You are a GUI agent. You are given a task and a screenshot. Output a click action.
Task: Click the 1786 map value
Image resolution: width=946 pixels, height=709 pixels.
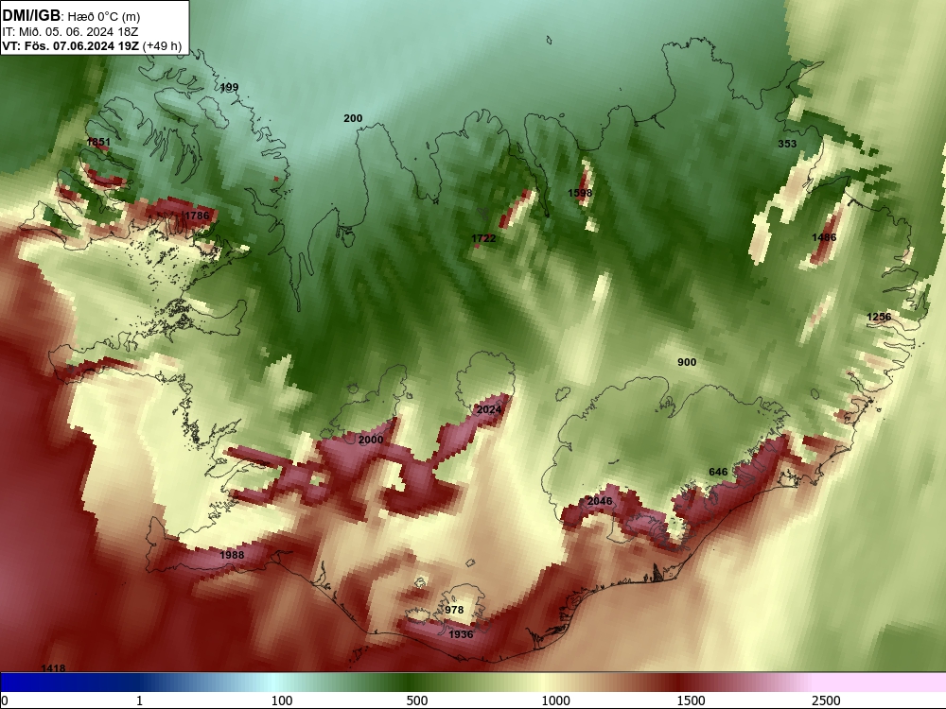(x=197, y=216)
